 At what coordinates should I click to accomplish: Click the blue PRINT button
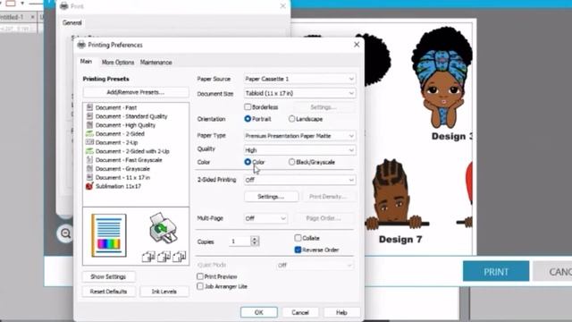(x=496, y=271)
